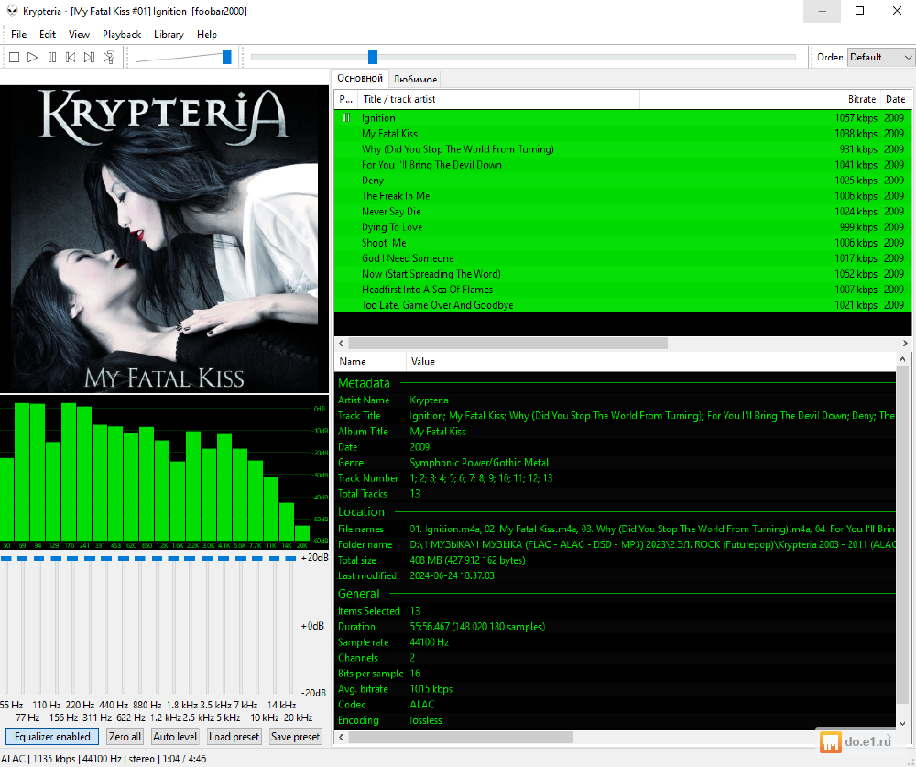Click the Zero all button
Screen dimensions: 916x767
coord(125,736)
